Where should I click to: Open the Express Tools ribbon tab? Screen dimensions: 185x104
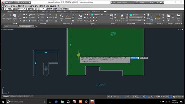(x=74, y=12)
